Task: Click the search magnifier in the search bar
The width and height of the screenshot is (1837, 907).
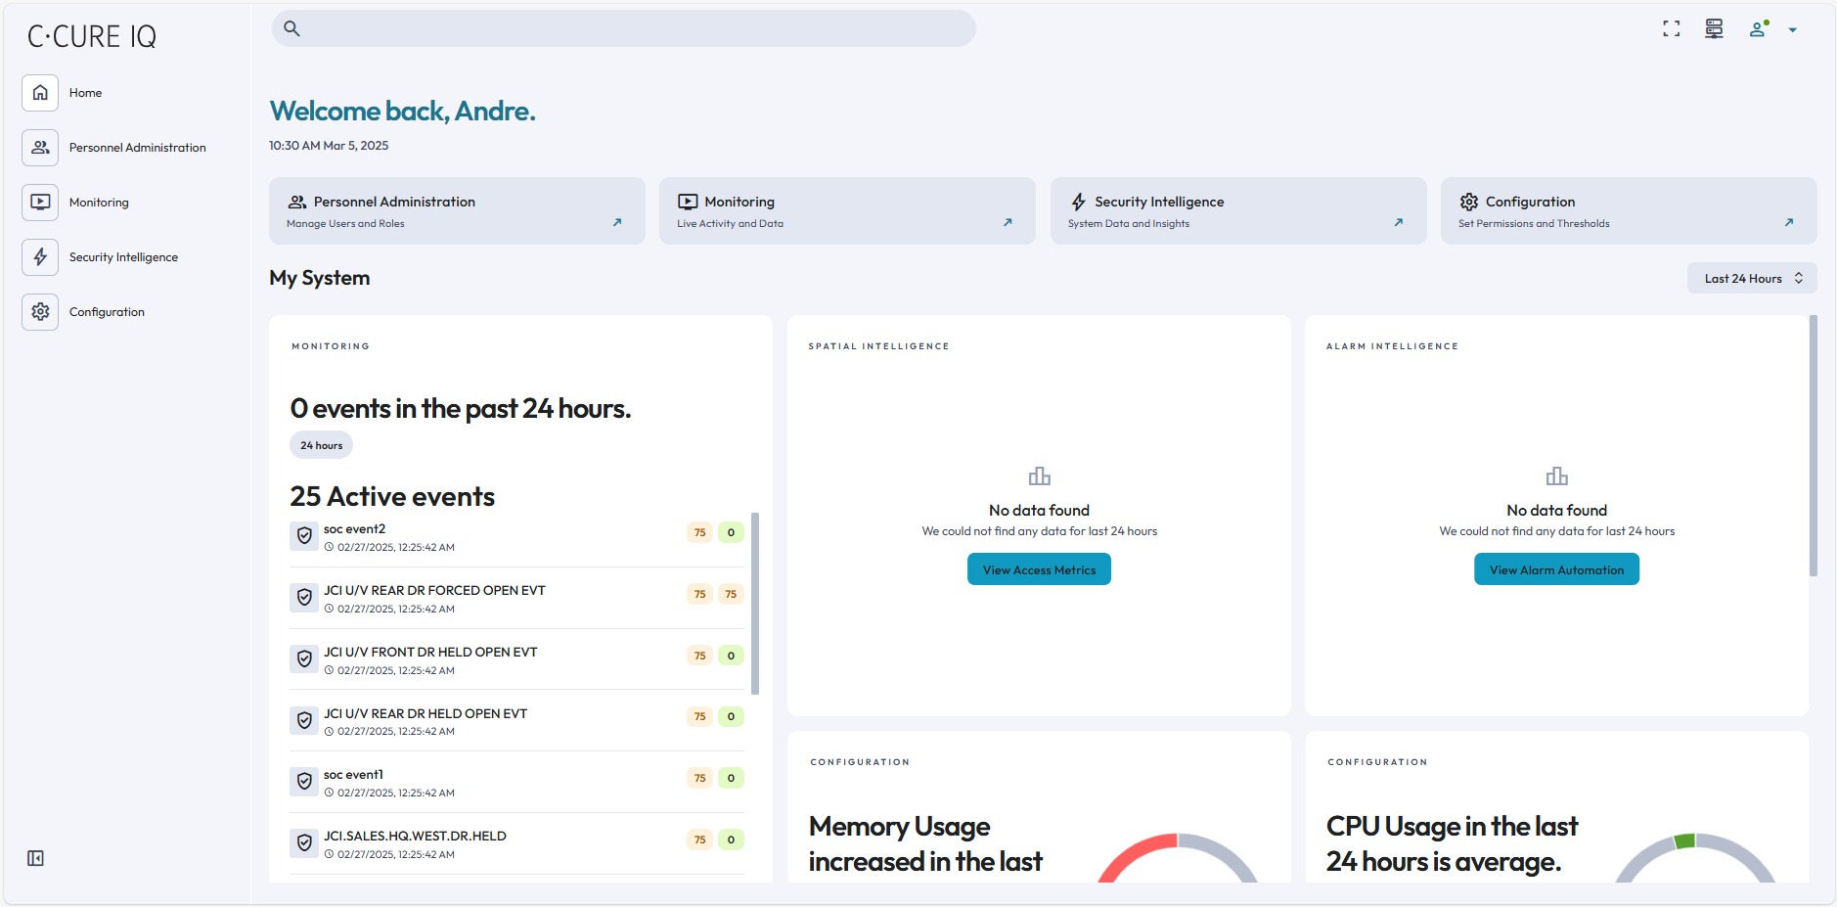Action: [291, 28]
